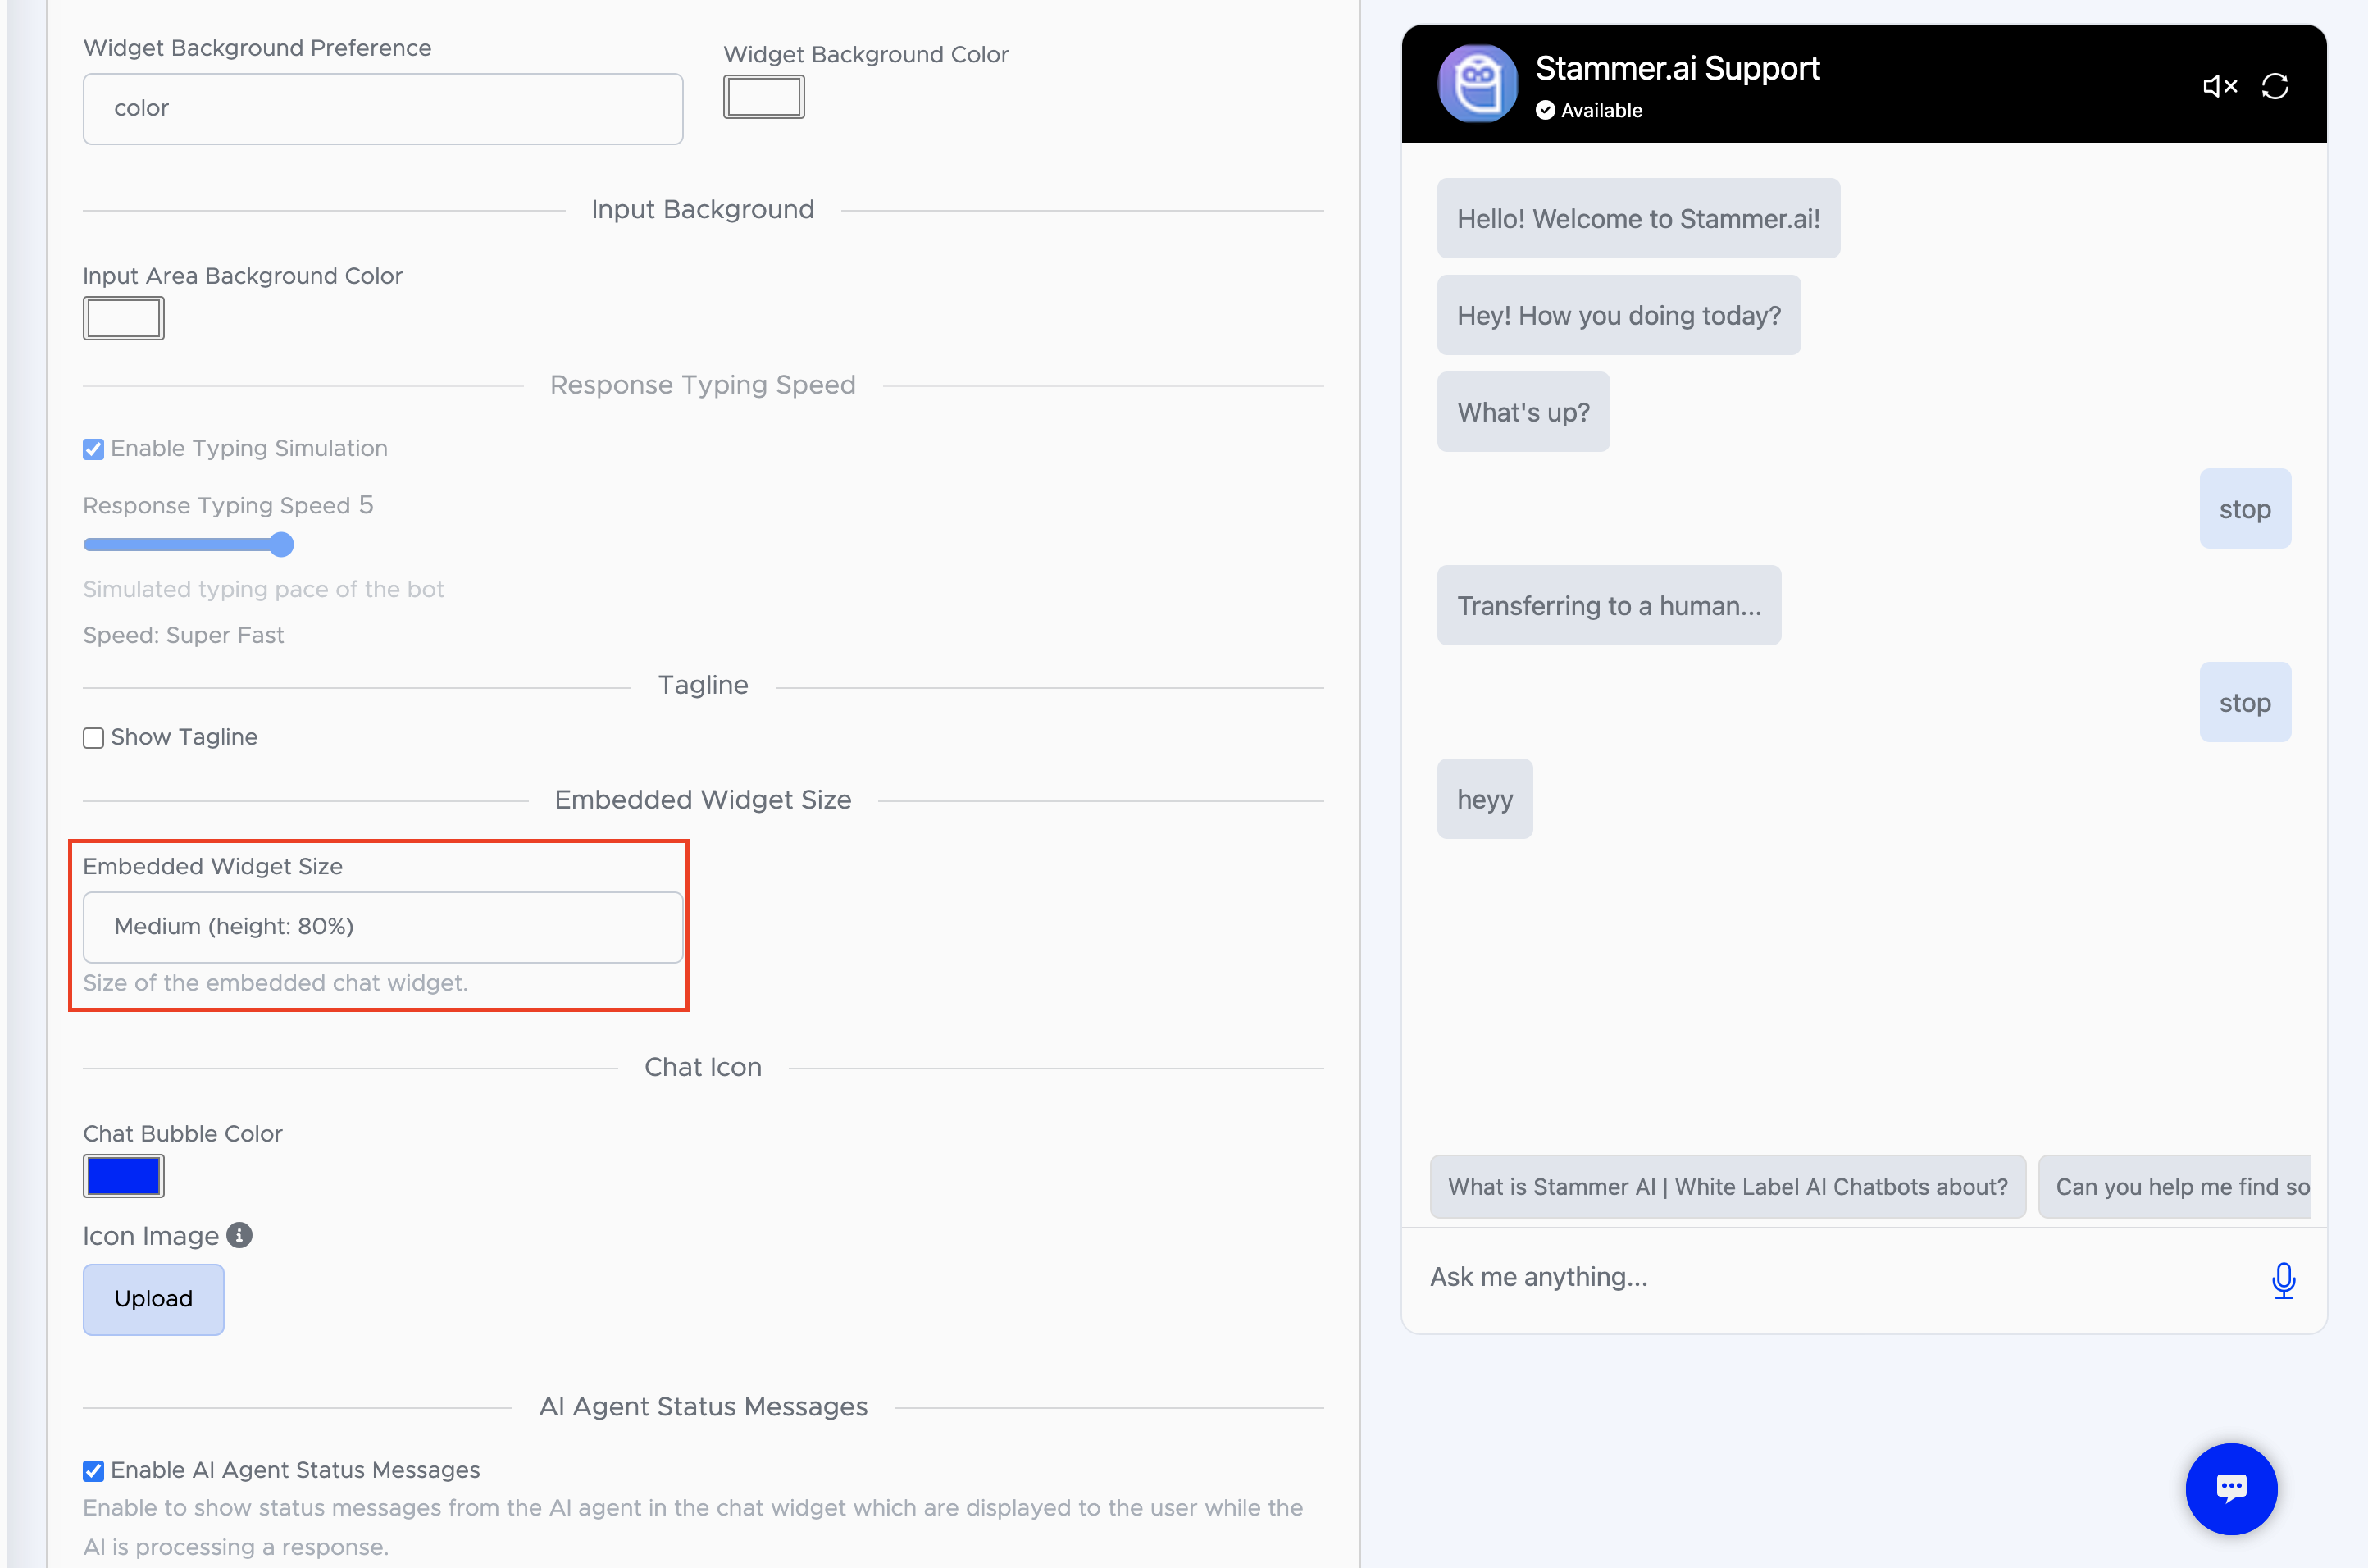Open the Widget Background Color swatch
The height and width of the screenshot is (1568, 2368).
click(763, 97)
